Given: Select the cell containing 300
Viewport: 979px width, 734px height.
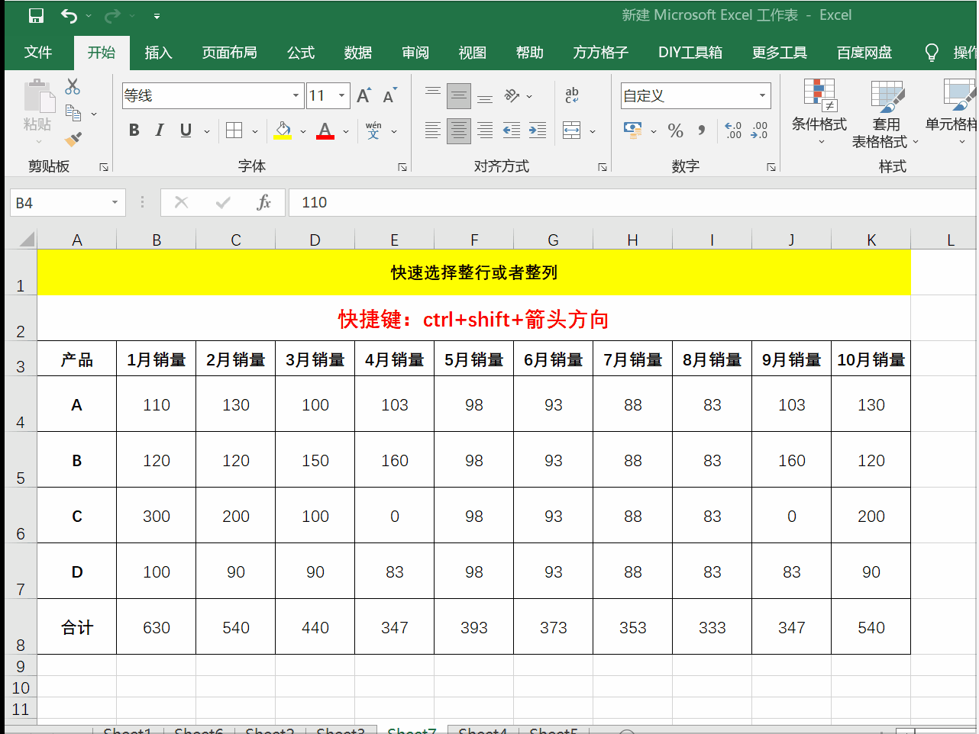Looking at the screenshot, I should (157, 517).
